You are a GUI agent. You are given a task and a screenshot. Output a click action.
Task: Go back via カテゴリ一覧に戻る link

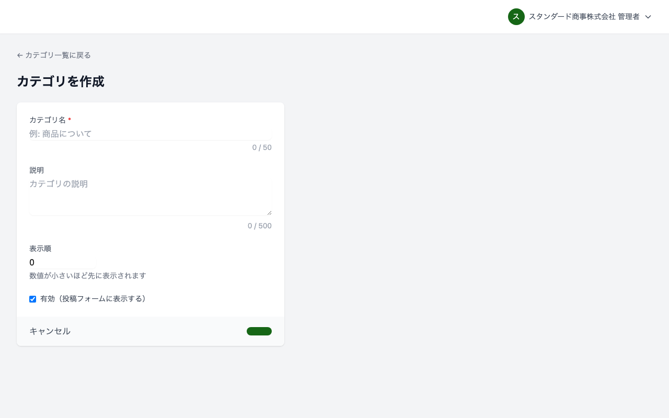pos(57,55)
